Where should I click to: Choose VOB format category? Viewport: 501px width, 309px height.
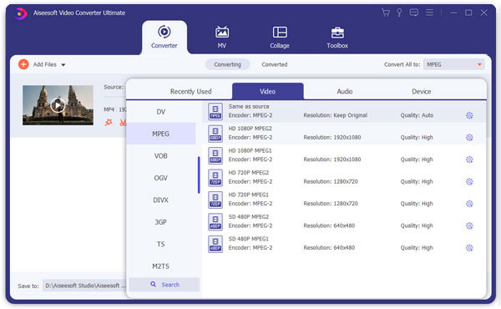tap(160, 156)
